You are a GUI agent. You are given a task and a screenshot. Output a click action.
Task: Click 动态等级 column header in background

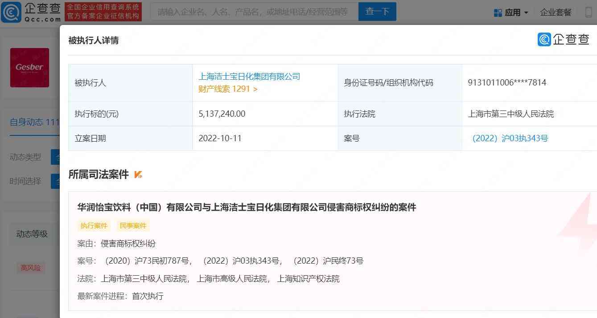(32, 234)
